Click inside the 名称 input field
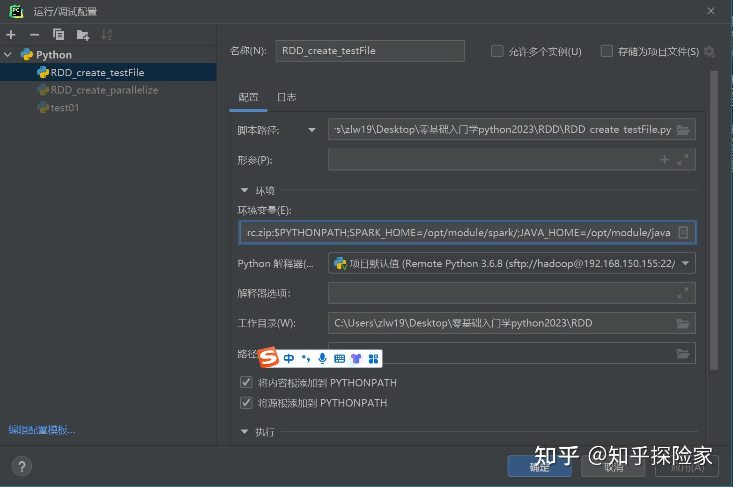 [370, 51]
